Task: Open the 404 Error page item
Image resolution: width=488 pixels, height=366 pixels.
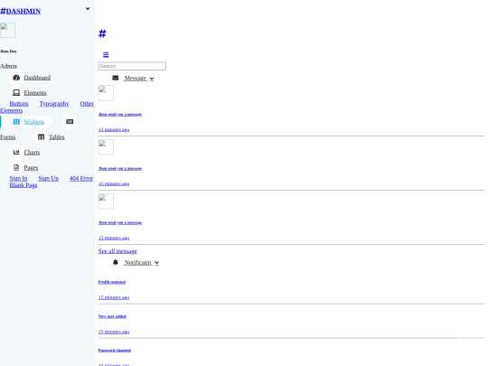Action: [81, 178]
